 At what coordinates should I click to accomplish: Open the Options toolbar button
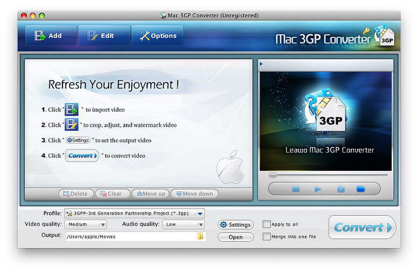coord(157,35)
